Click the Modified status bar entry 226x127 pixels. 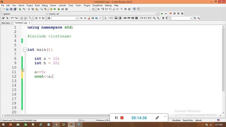point(176,120)
